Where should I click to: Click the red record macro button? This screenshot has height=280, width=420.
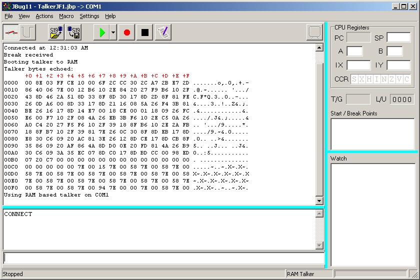pos(126,32)
